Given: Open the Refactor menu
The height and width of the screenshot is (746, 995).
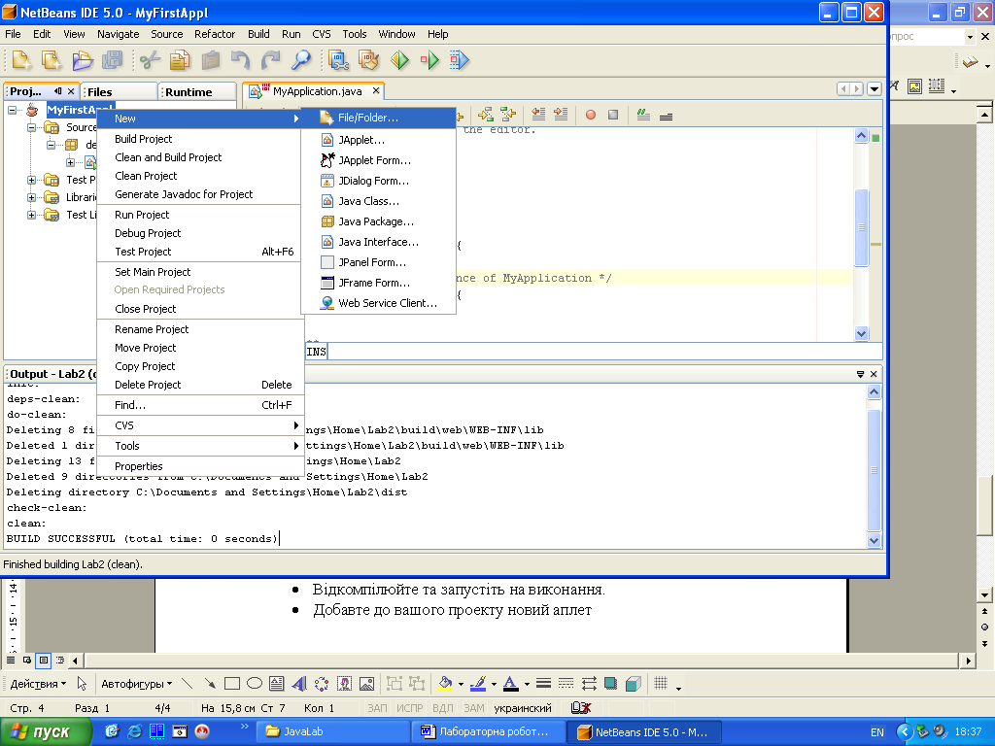Looking at the screenshot, I should (x=215, y=34).
